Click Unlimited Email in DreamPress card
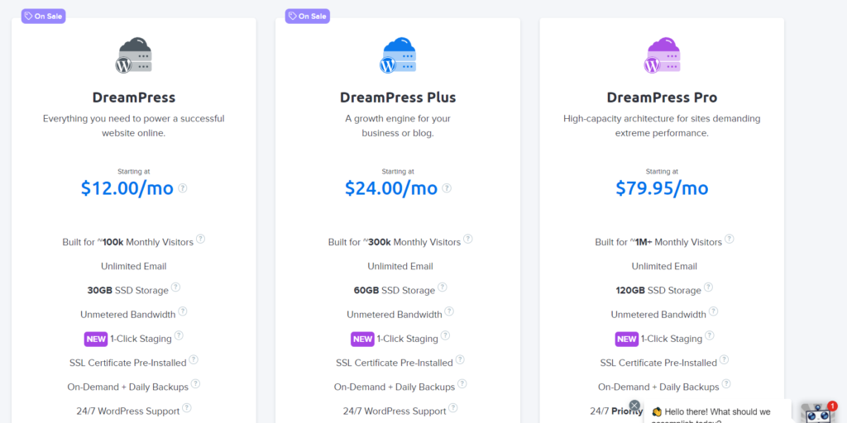This screenshot has height=423, width=847. [x=134, y=266]
